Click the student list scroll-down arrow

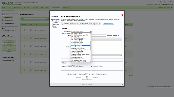91,62
